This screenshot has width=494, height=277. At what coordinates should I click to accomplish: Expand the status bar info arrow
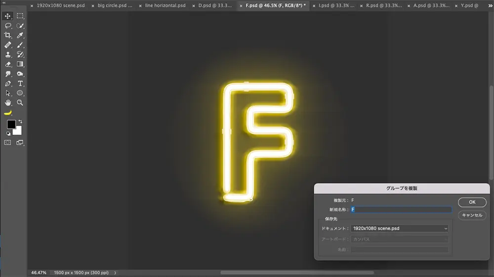tap(115, 273)
